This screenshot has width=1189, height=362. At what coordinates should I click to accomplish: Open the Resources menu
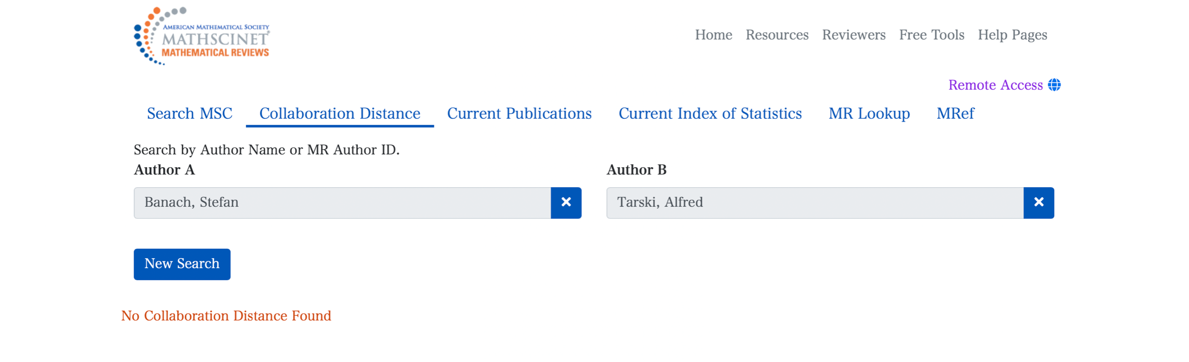pyautogui.click(x=777, y=35)
